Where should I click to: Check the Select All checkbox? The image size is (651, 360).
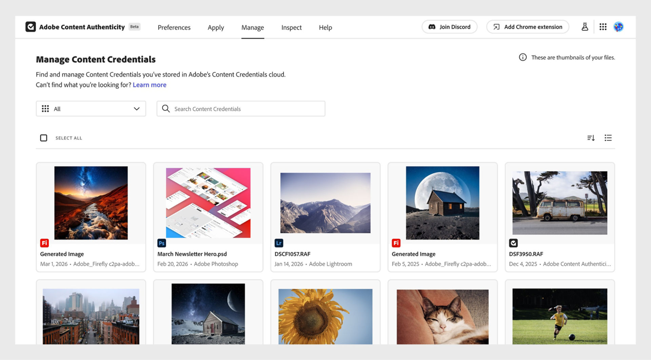click(44, 138)
